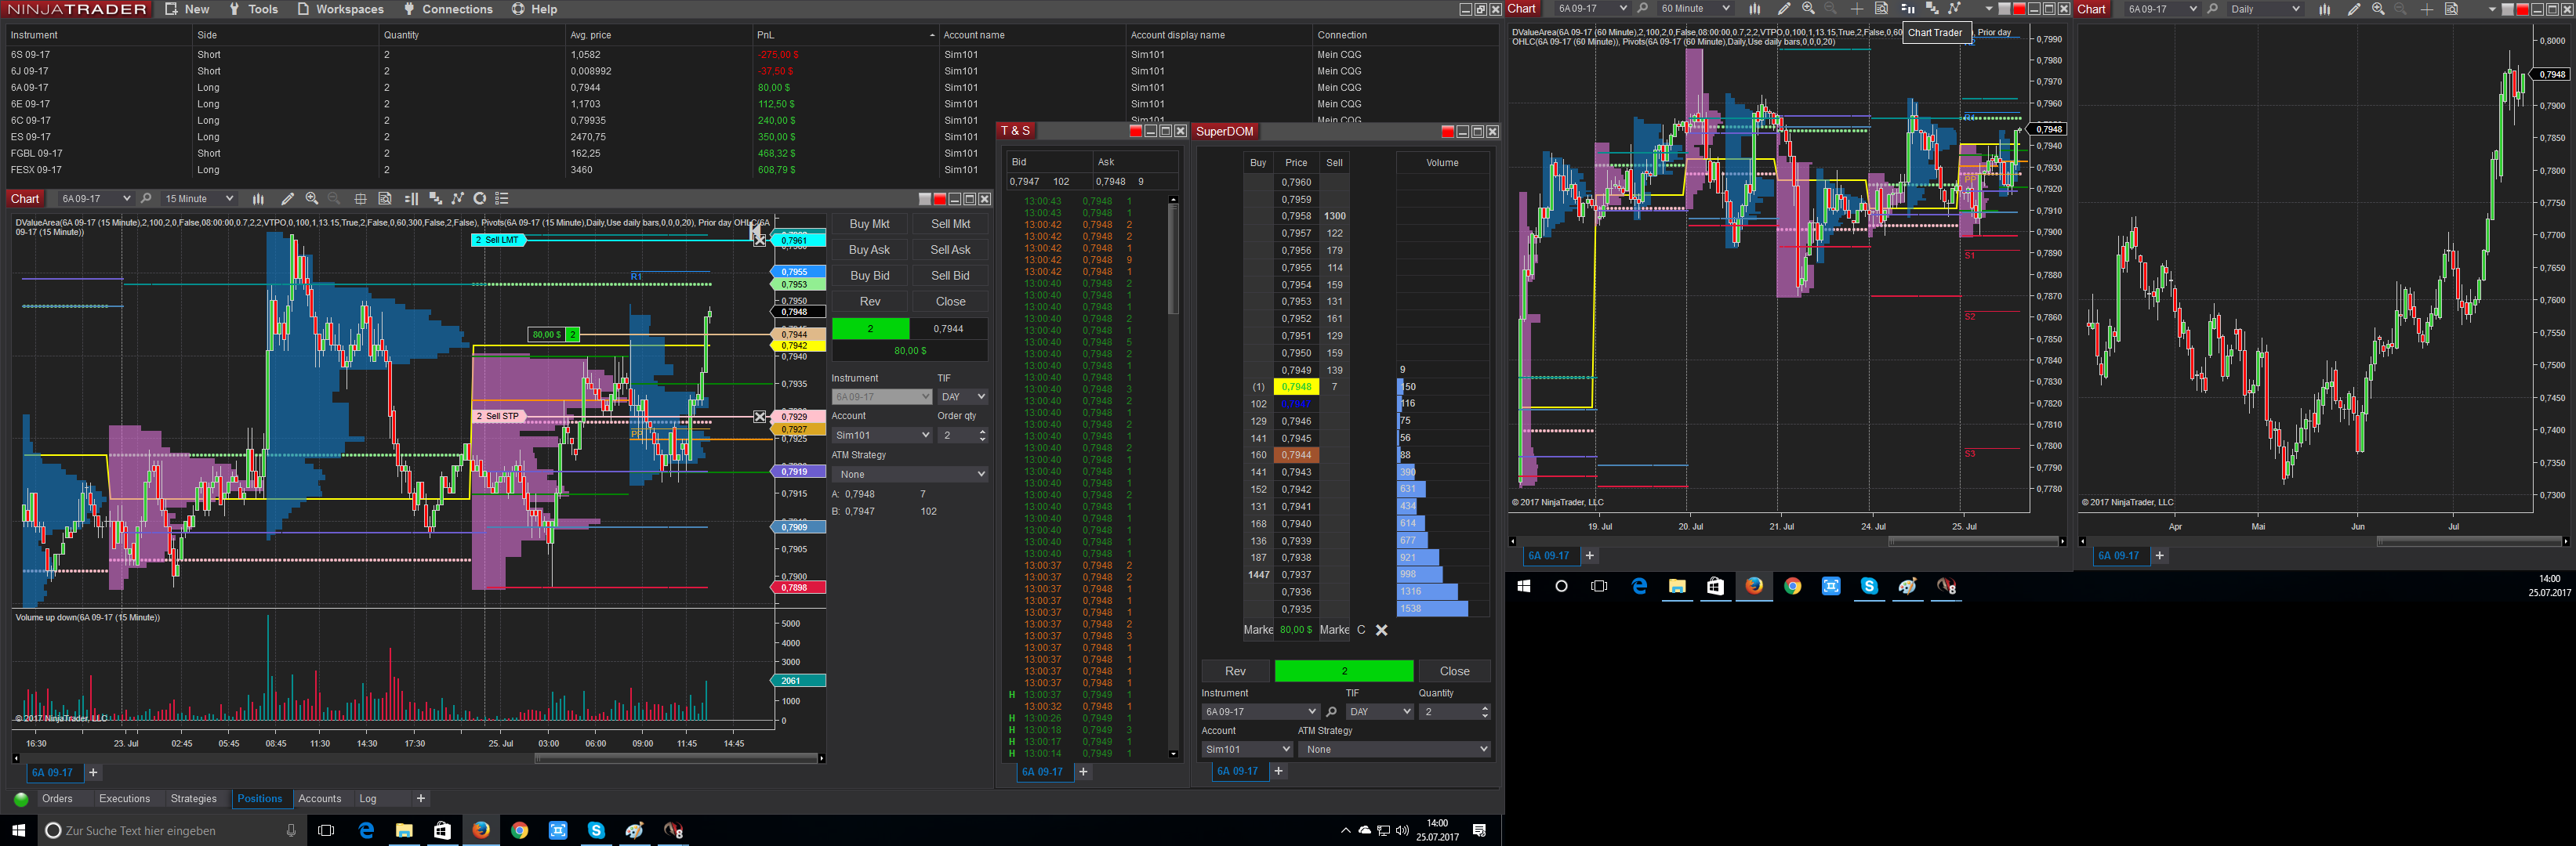Open Properties list icon in 15 Minute chart
Viewport: 2576px width, 846px height.
(502, 199)
